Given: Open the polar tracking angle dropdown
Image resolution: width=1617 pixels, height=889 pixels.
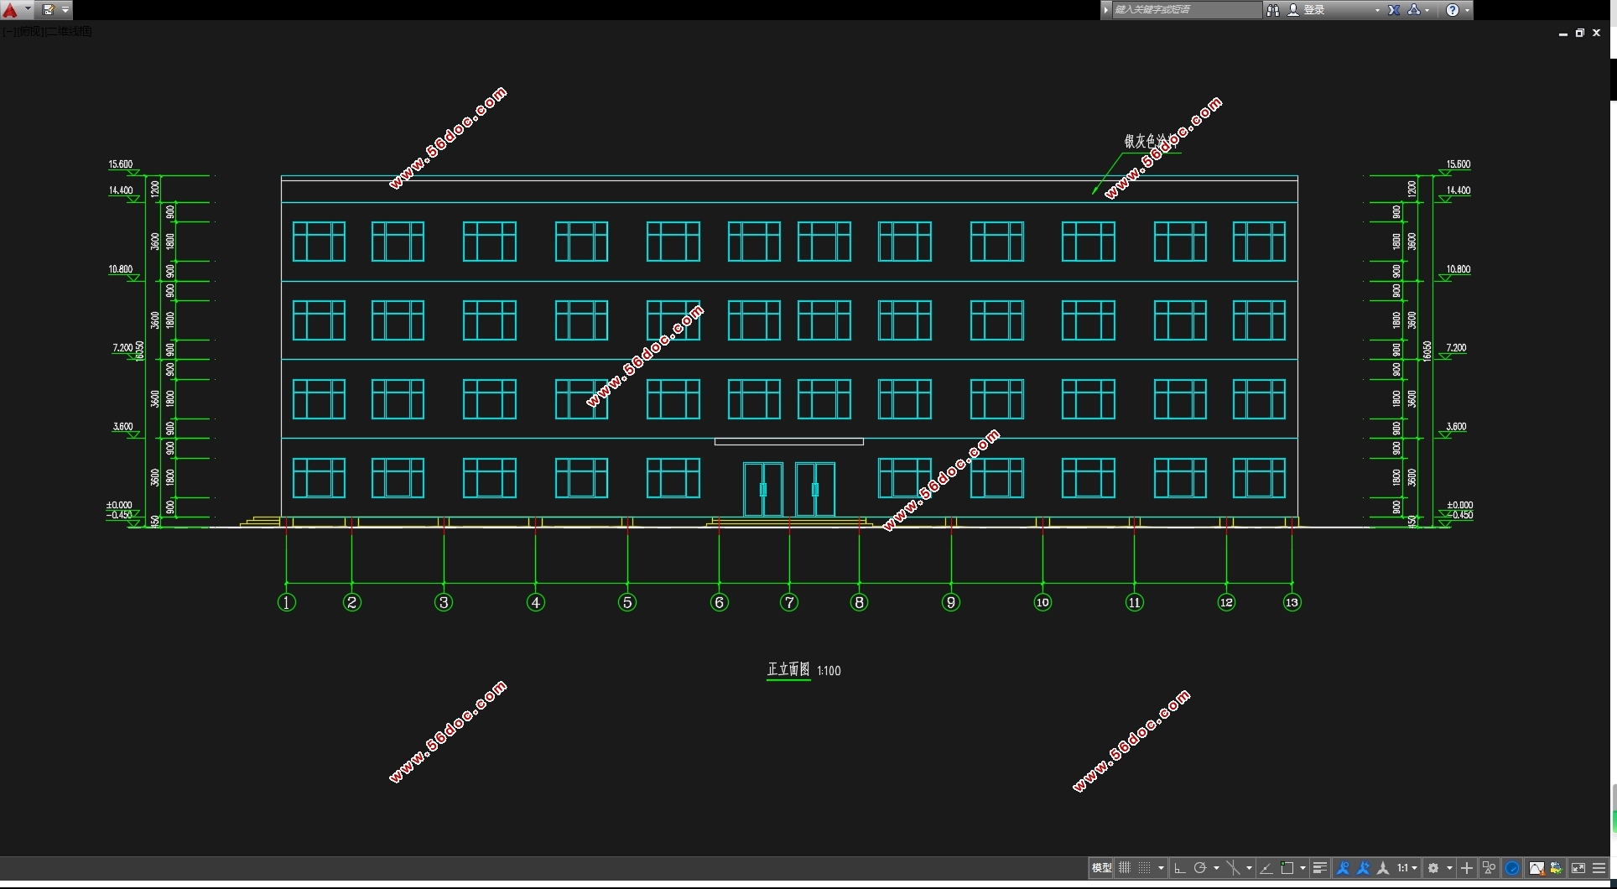Looking at the screenshot, I should 1216,868.
